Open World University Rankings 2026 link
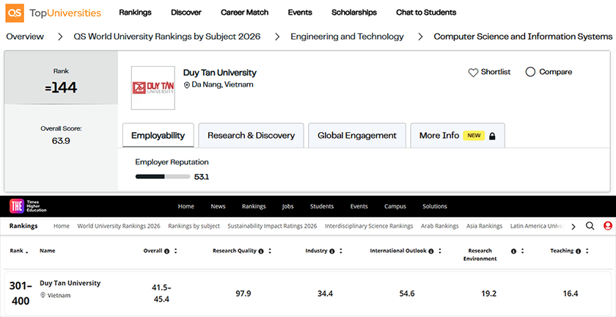616x317 pixels. coord(119,226)
